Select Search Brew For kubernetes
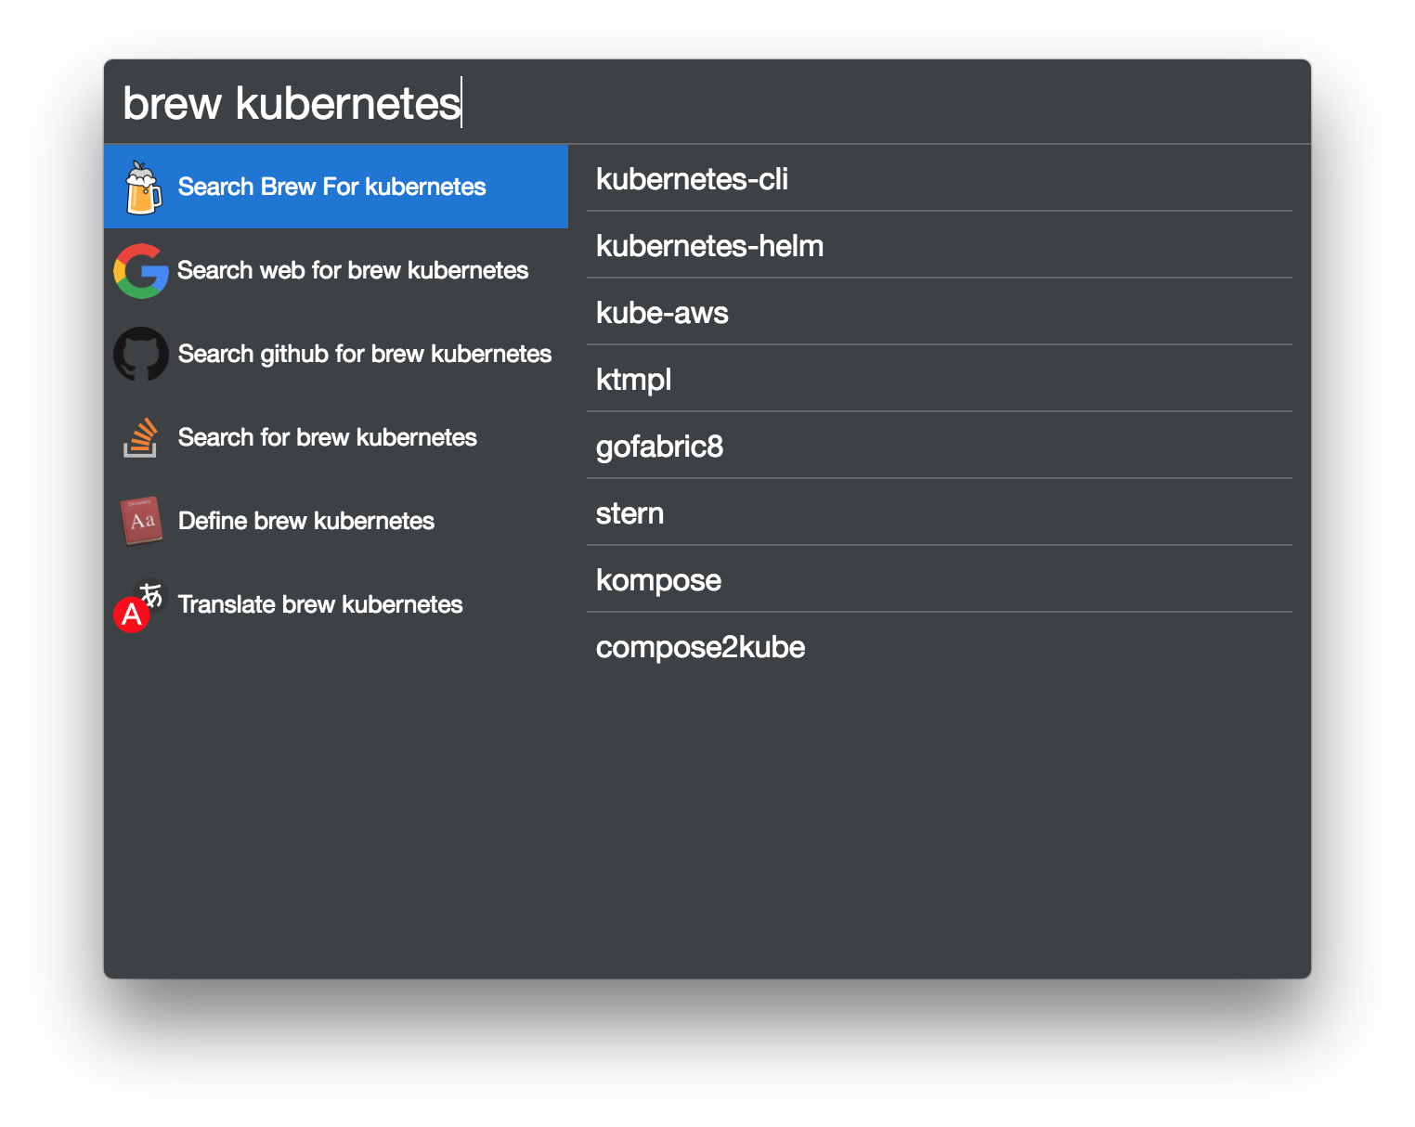The image size is (1415, 1127). click(x=336, y=187)
